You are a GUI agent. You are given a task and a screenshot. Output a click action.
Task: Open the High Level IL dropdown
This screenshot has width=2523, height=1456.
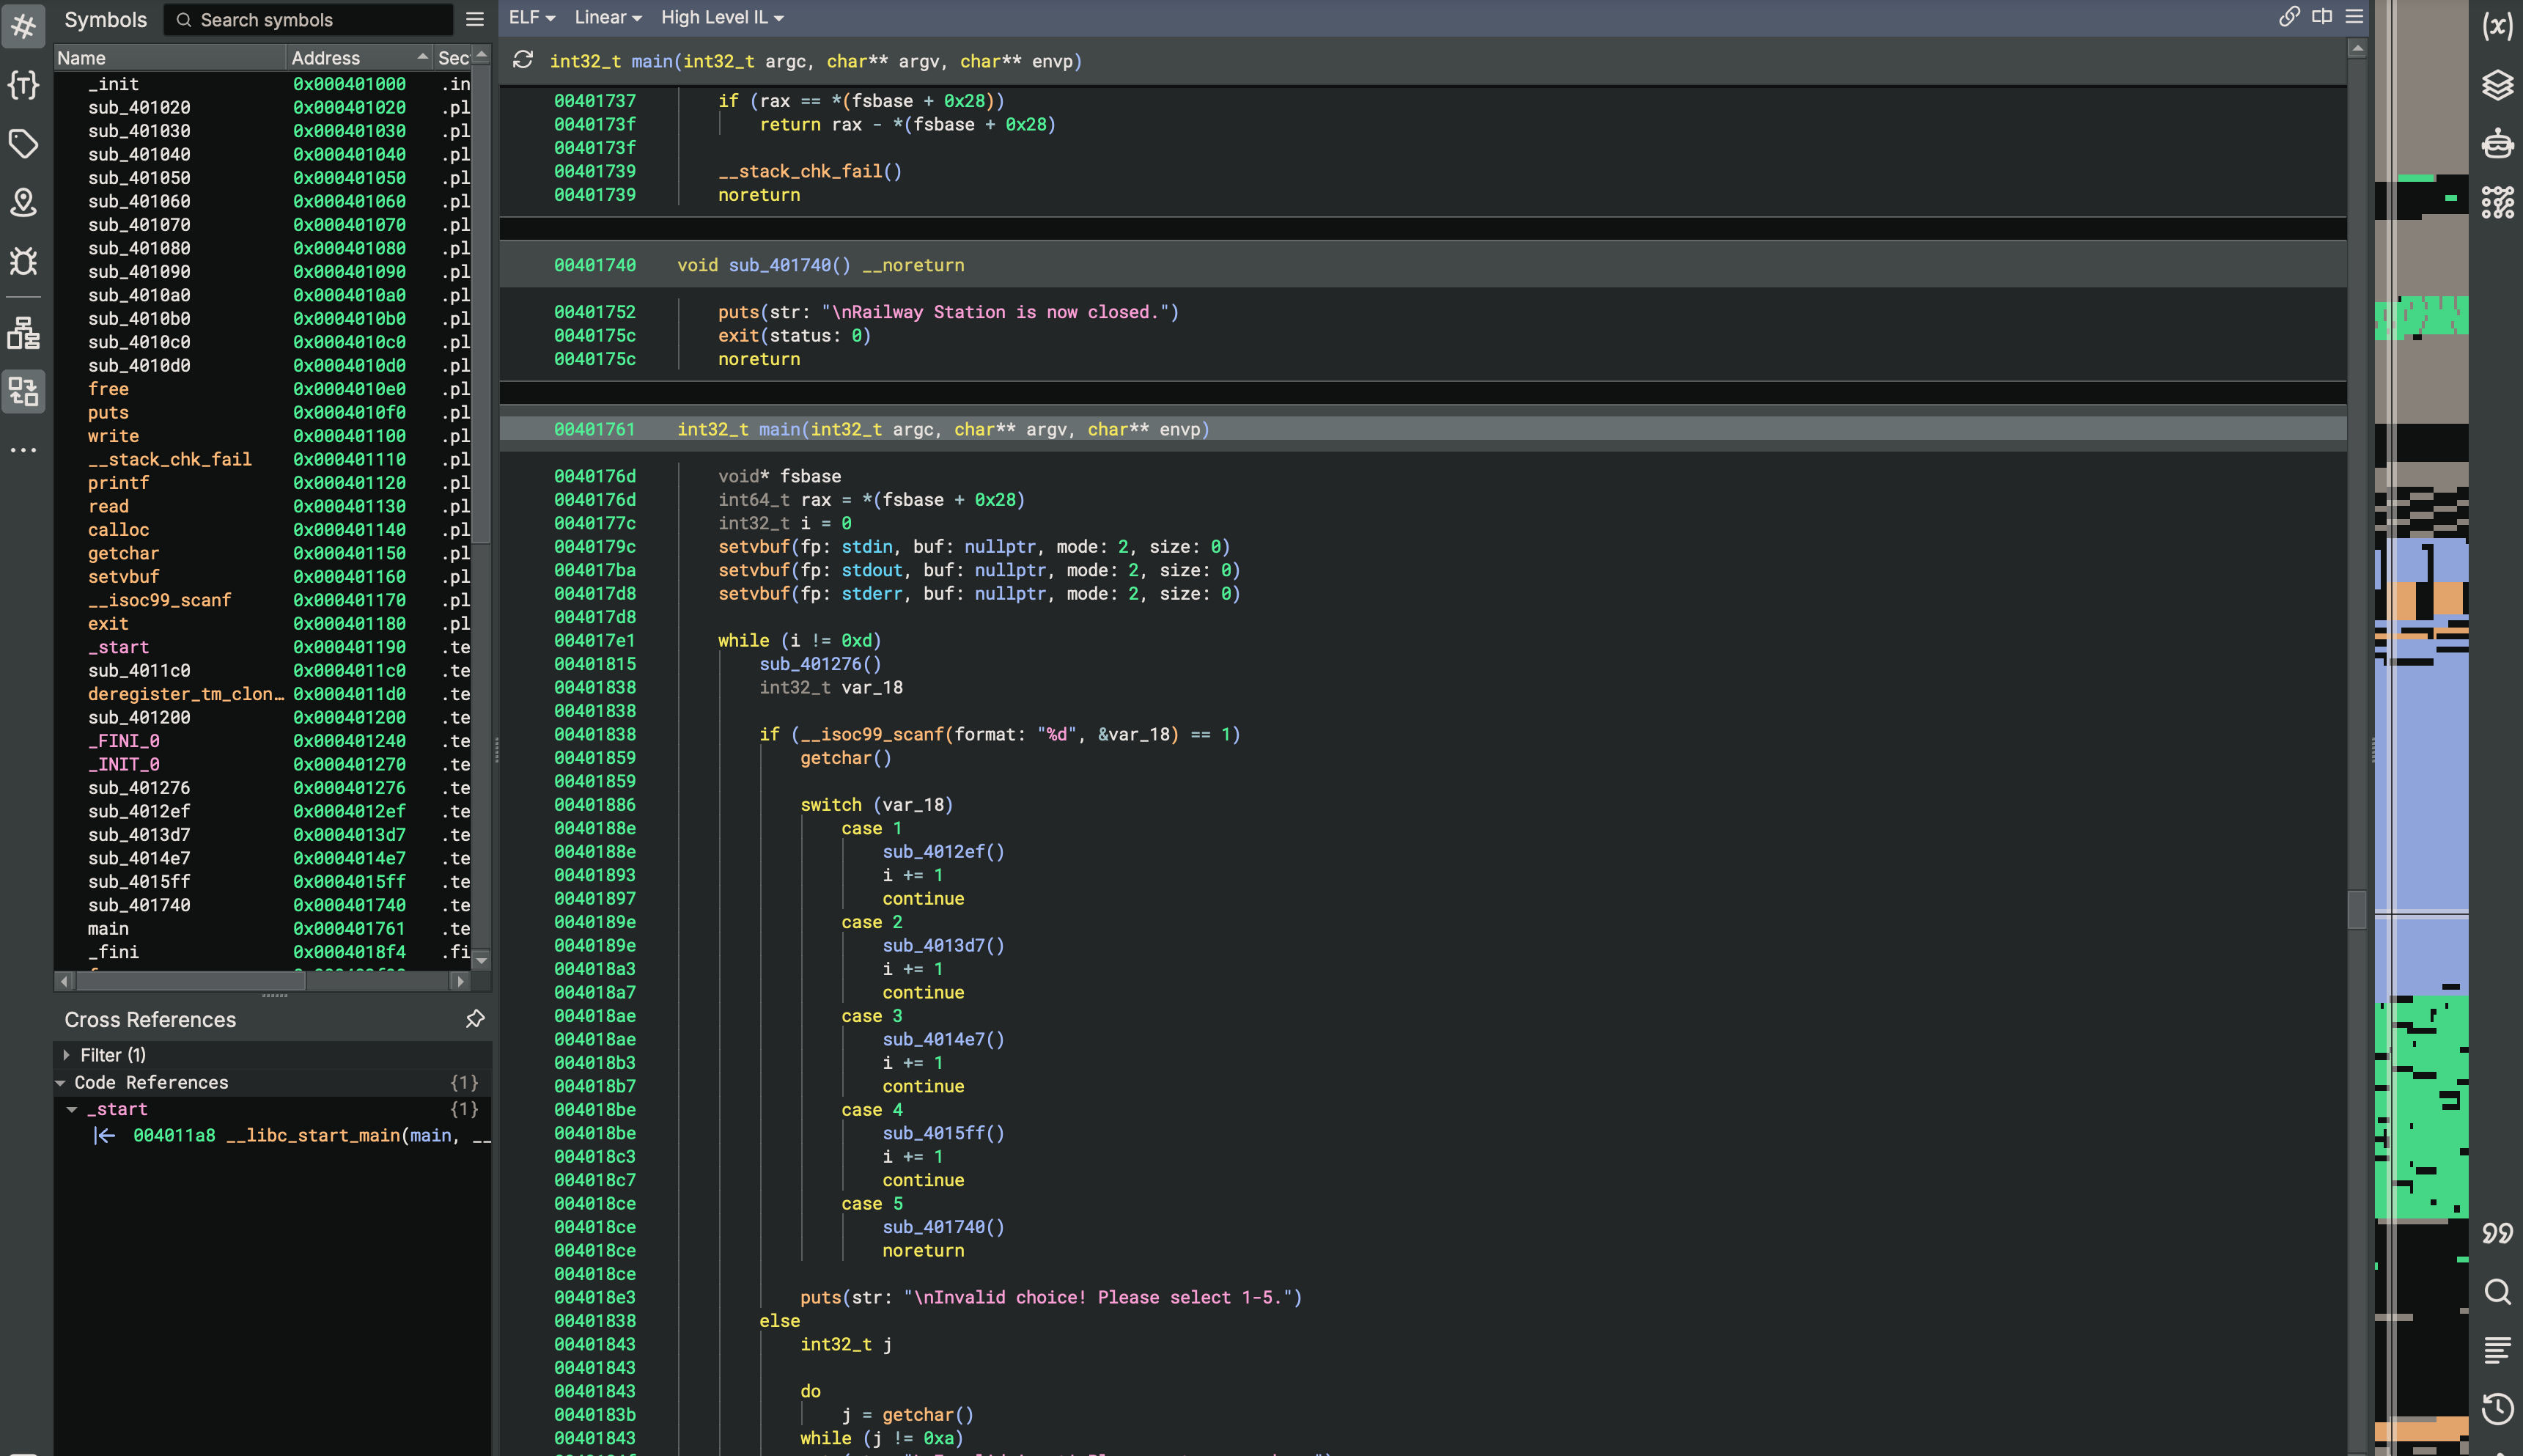(x=722, y=18)
